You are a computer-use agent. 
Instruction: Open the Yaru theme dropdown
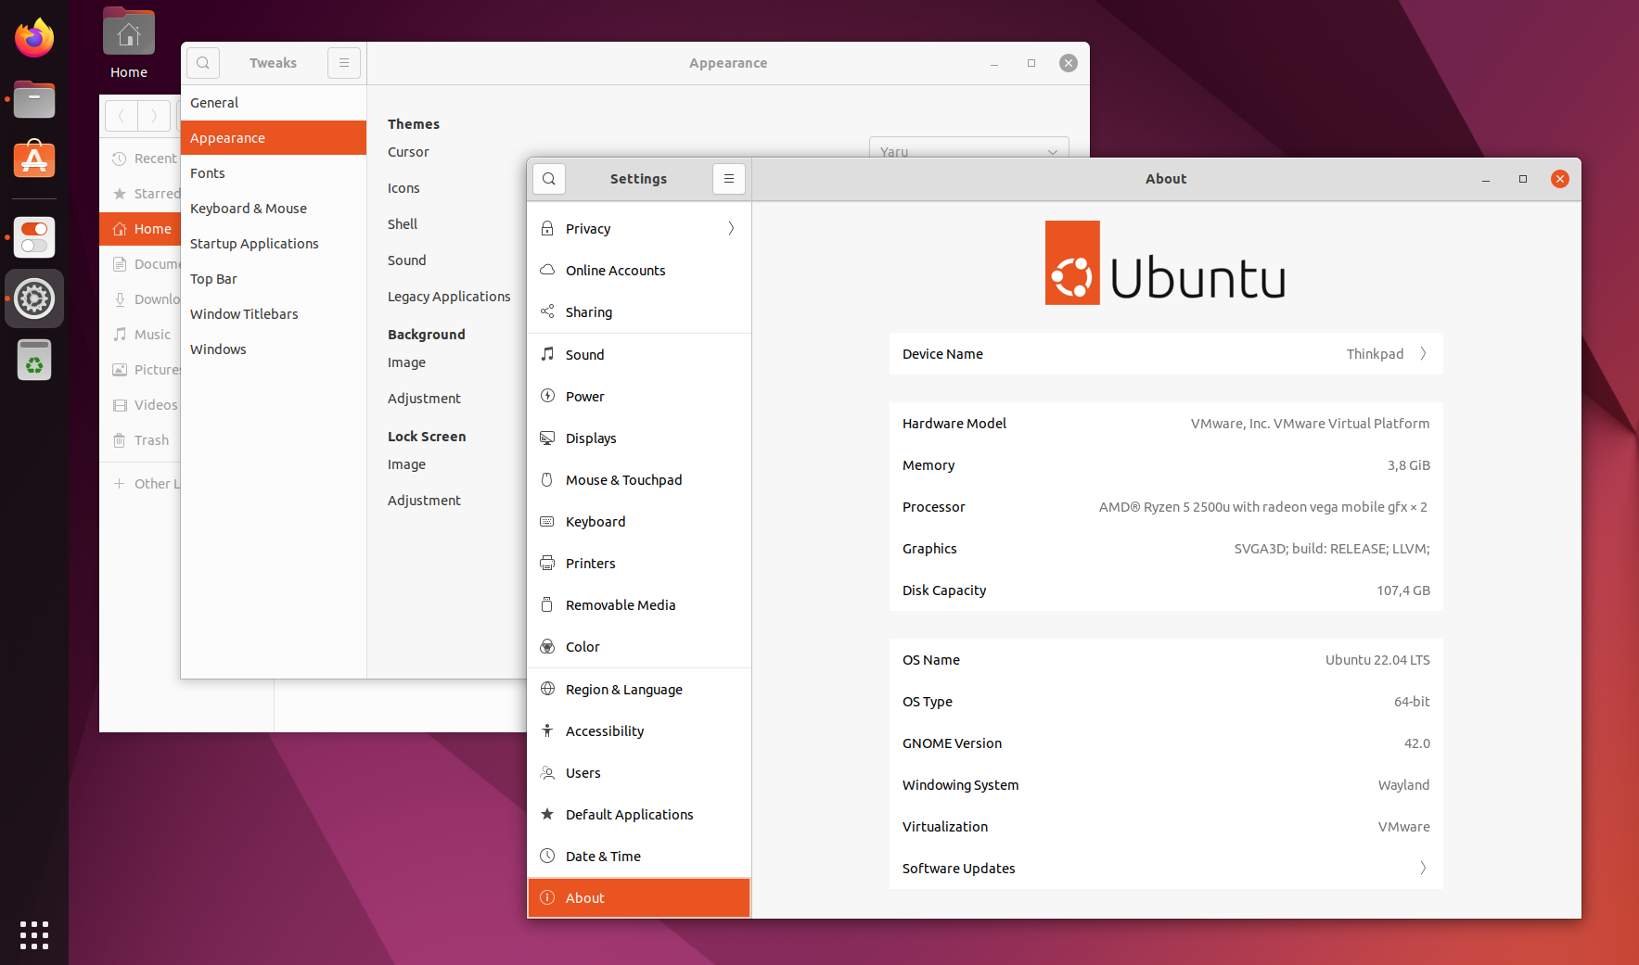click(968, 151)
